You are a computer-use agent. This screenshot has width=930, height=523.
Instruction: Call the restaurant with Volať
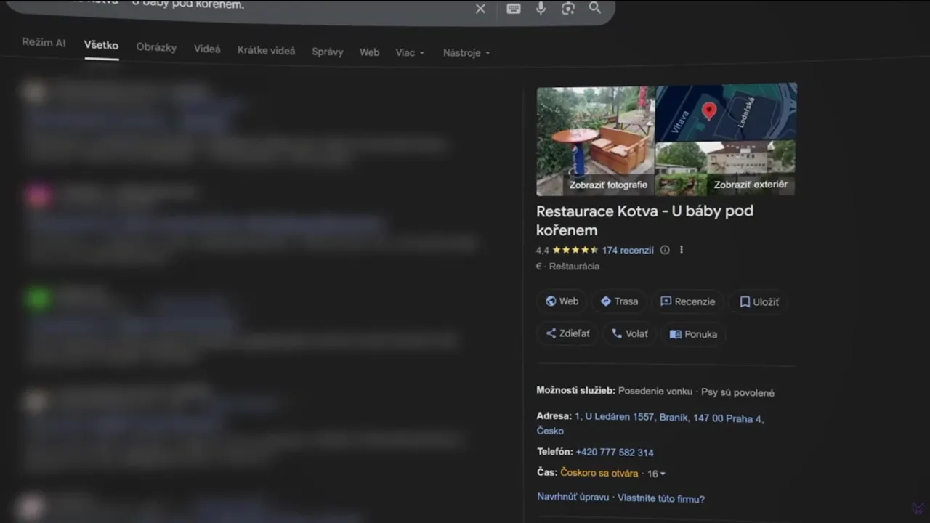630,333
